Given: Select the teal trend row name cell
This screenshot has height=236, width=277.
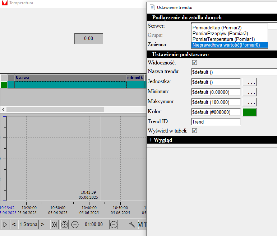Looking at the screenshot, I should coord(71,85).
